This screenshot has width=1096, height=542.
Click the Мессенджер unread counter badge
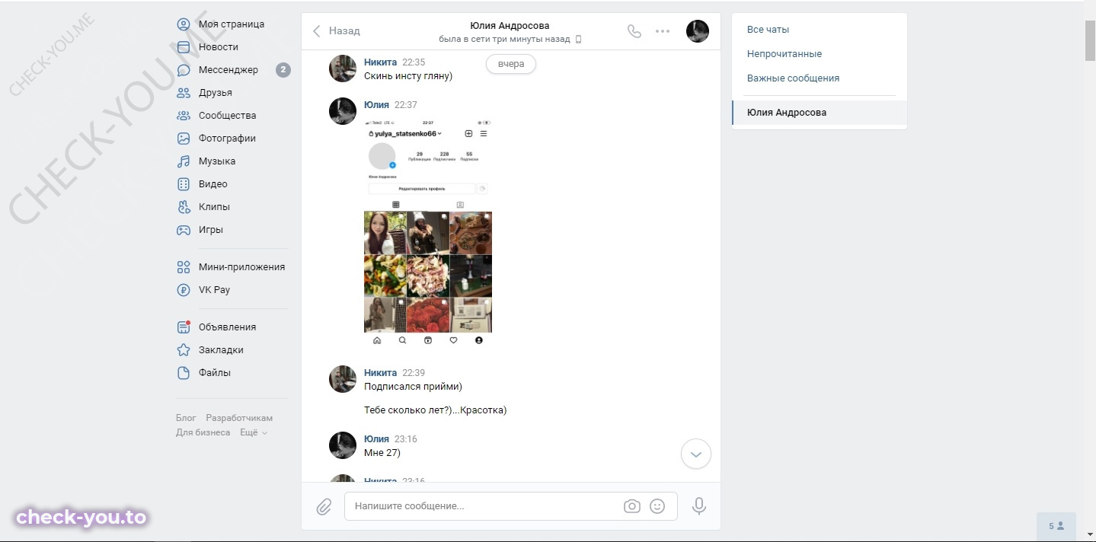coord(283,70)
